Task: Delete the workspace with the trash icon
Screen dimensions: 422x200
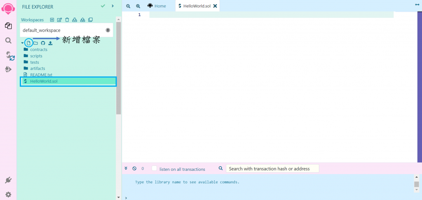Action: (x=67, y=20)
